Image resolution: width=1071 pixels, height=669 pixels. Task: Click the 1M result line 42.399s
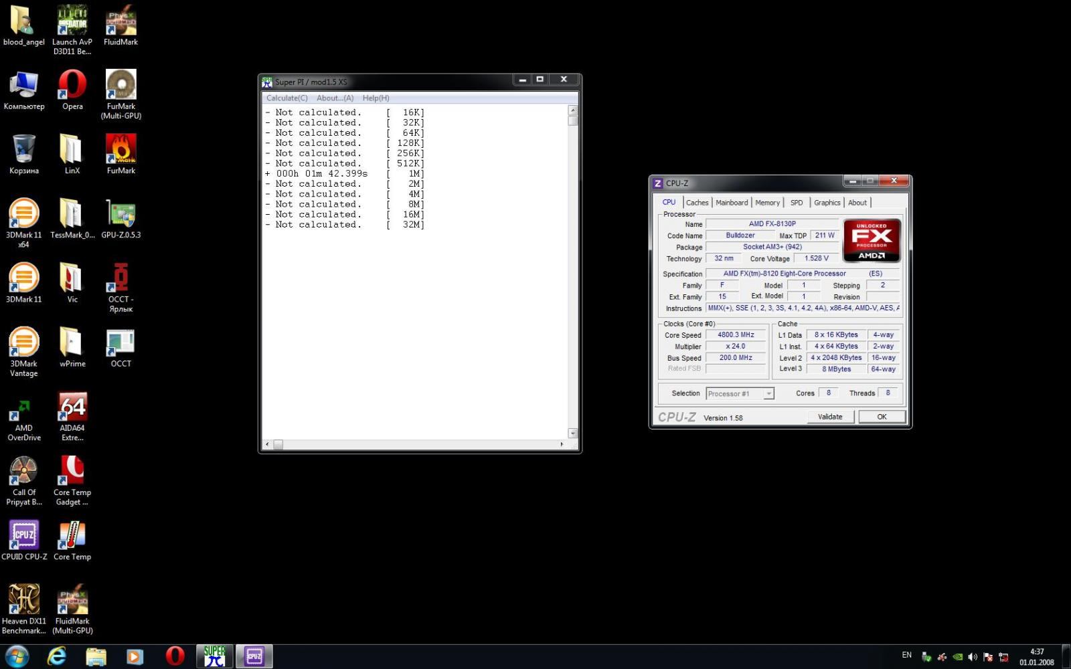pyautogui.click(x=344, y=174)
